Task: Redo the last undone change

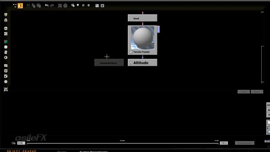Action: 52,5
